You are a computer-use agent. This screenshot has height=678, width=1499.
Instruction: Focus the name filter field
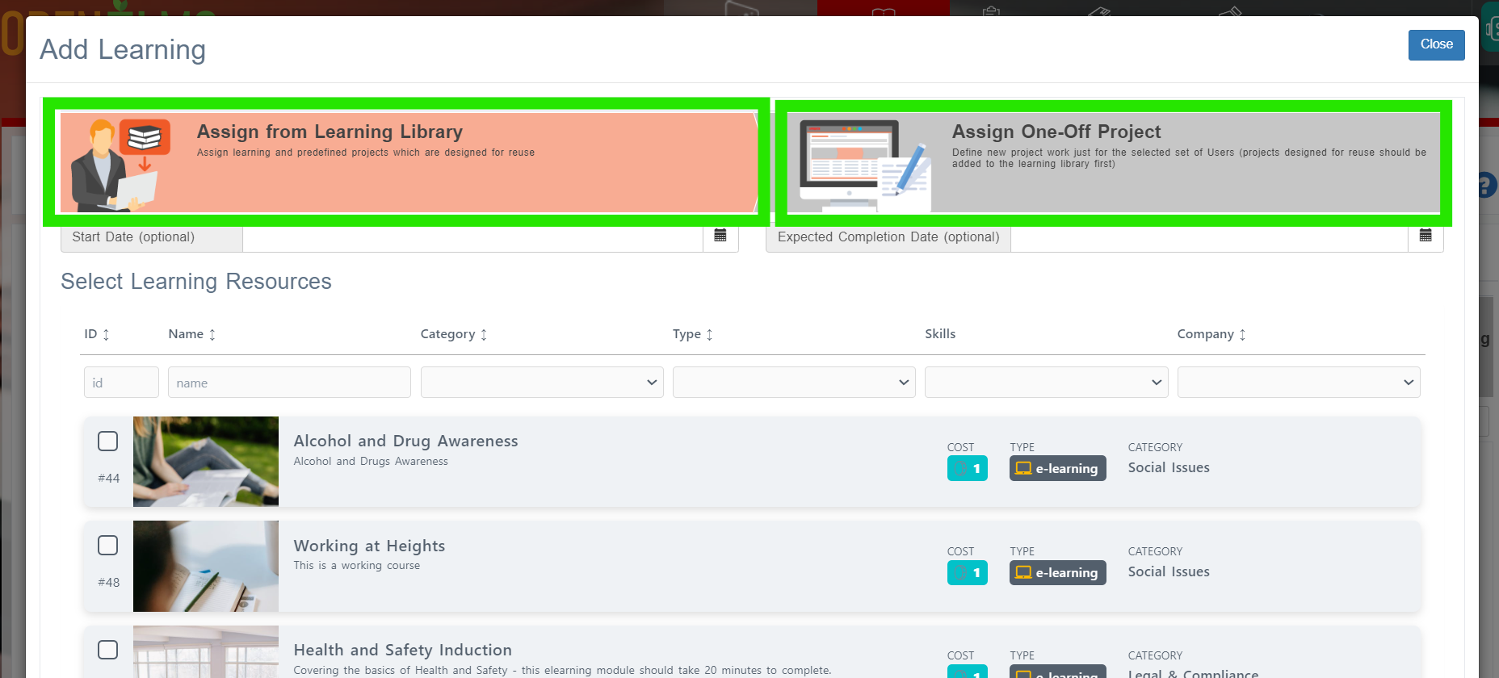pyautogui.click(x=289, y=383)
